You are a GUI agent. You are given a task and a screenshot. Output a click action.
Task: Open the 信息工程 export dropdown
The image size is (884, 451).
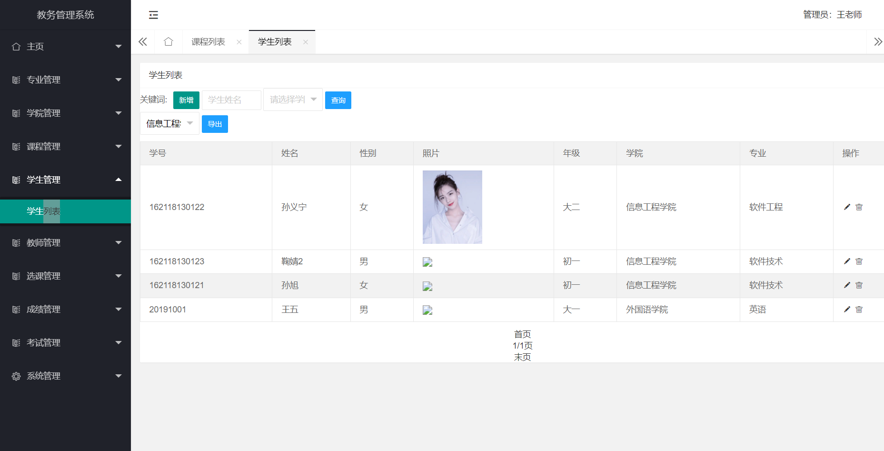[169, 124]
